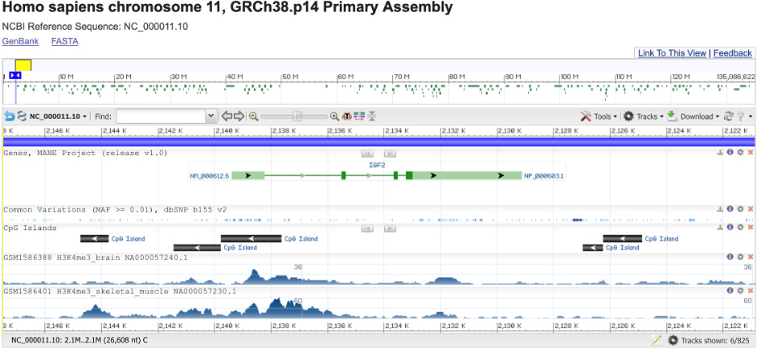
Task: Pan right using the arrow icon
Action: (x=239, y=116)
